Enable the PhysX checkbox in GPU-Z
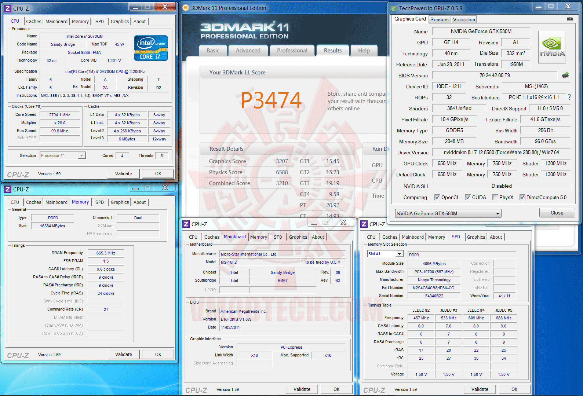Image resolution: width=583 pixels, height=396 pixels. [495, 197]
